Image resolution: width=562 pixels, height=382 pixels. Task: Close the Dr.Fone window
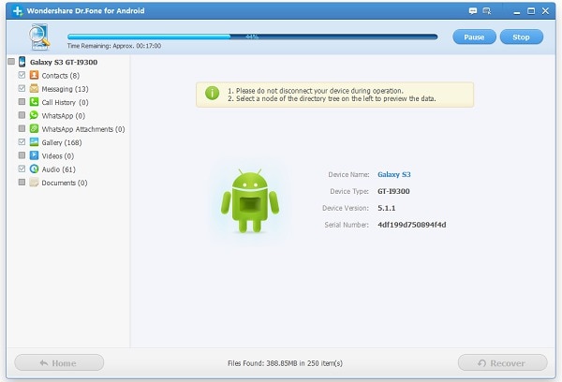pyautogui.click(x=545, y=11)
